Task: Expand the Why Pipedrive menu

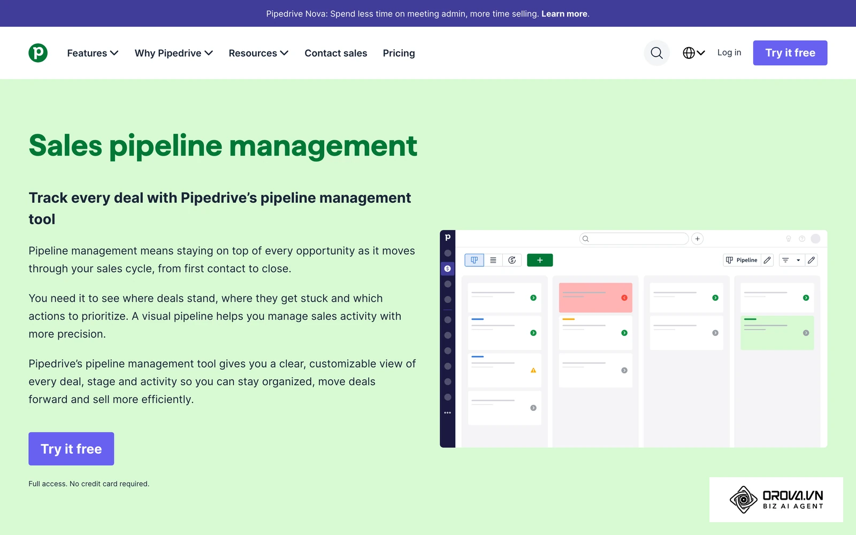Action: 174,53
